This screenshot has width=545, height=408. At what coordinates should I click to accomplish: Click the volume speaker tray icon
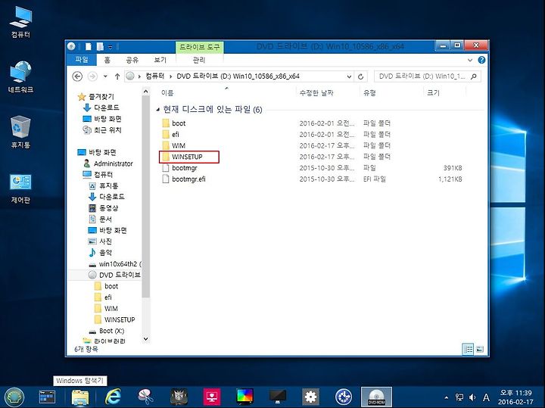[x=472, y=397]
